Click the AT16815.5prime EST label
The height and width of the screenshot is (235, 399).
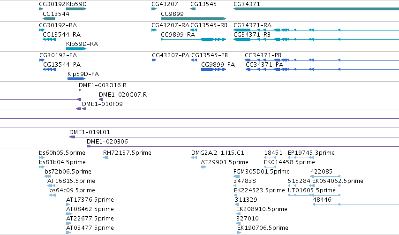point(71,181)
